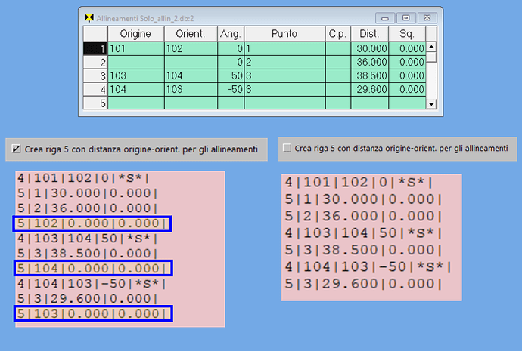Click C.p. cell in row 1

338,49
